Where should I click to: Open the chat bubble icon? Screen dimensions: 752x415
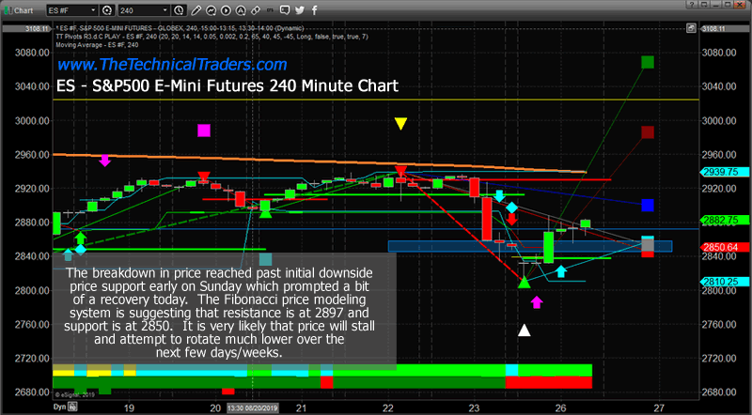click(285, 10)
